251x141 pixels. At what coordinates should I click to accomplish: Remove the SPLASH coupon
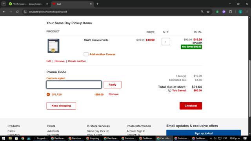click(113, 94)
